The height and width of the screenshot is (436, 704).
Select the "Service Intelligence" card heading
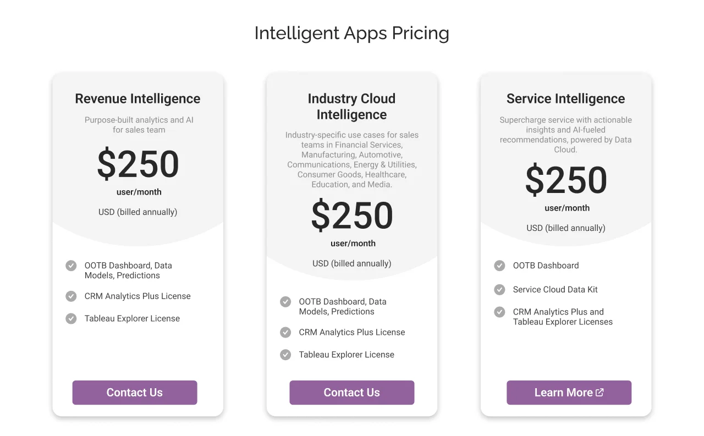[x=565, y=99]
